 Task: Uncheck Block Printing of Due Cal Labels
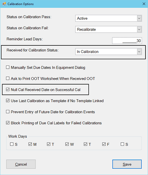pyautogui.click(x=8, y=123)
